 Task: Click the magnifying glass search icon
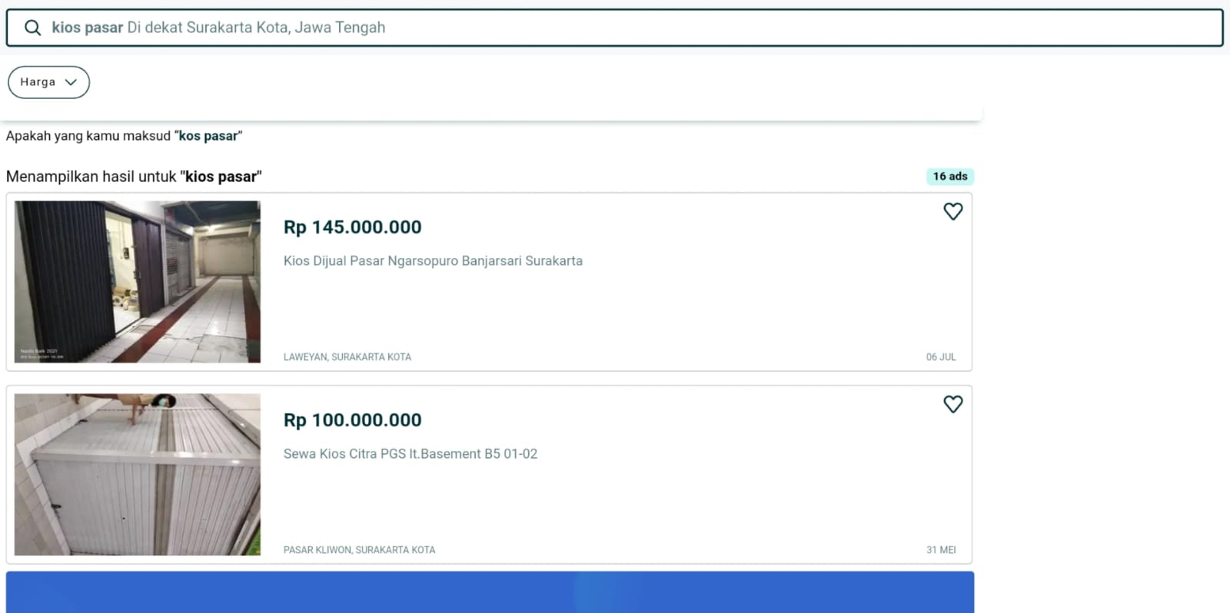32,28
